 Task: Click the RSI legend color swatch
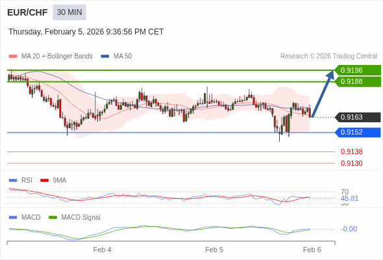[x=13, y=181]
